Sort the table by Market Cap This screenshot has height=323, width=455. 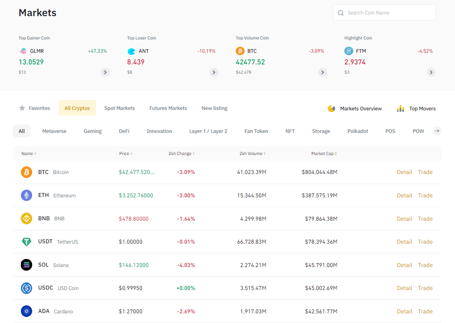324,154
